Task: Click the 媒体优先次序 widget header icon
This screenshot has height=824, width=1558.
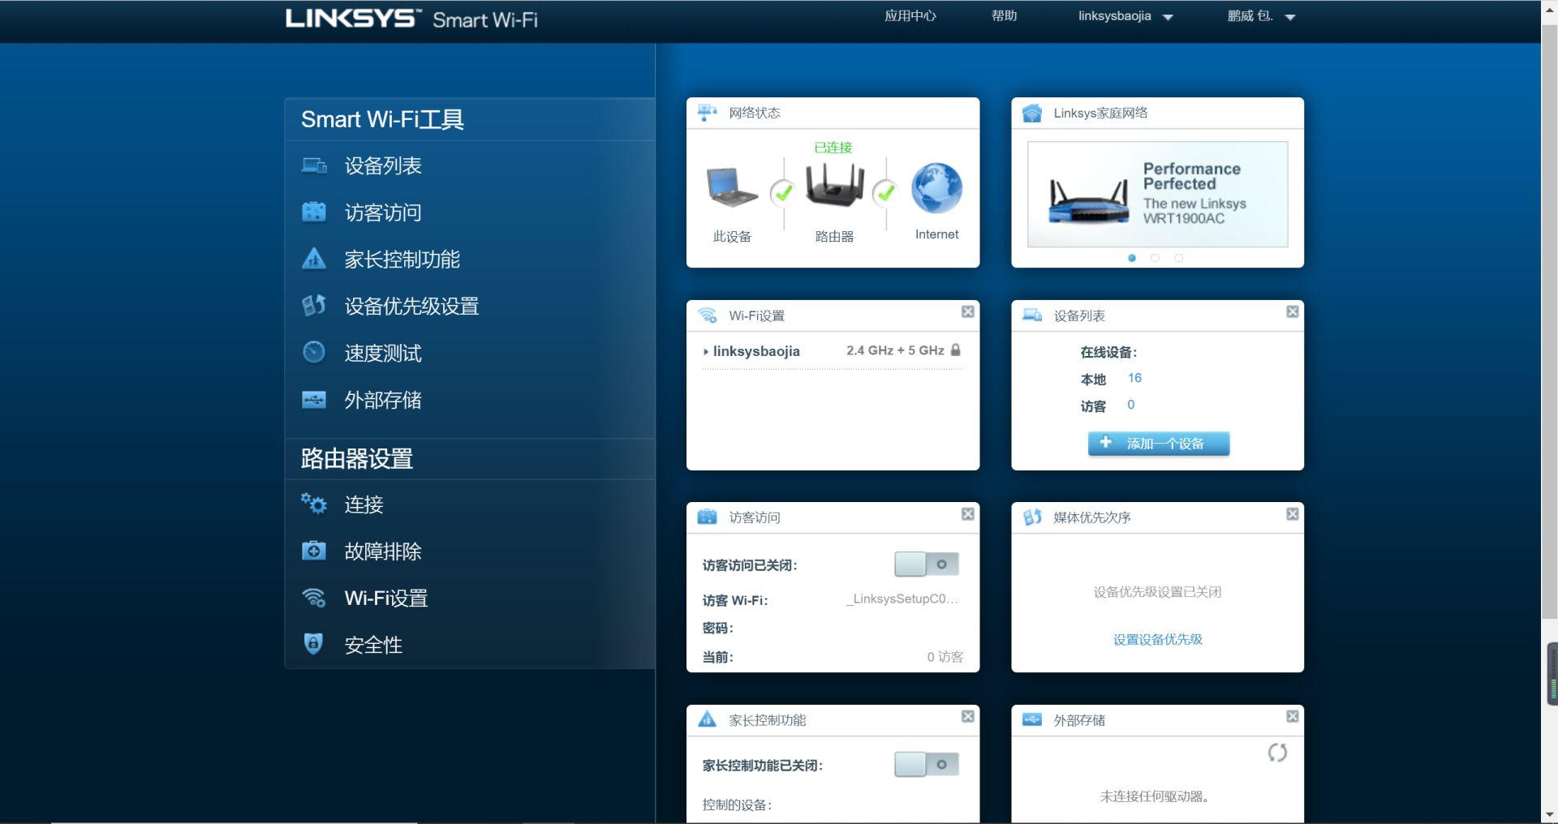Action: click(x=1032, y=517)
